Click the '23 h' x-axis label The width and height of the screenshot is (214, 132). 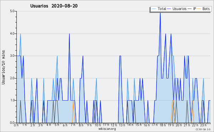[203, 125]
